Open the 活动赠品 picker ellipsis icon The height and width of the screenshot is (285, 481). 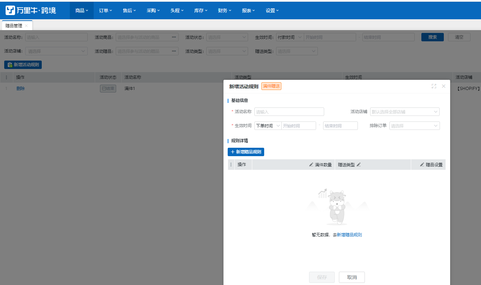point(174,51)
